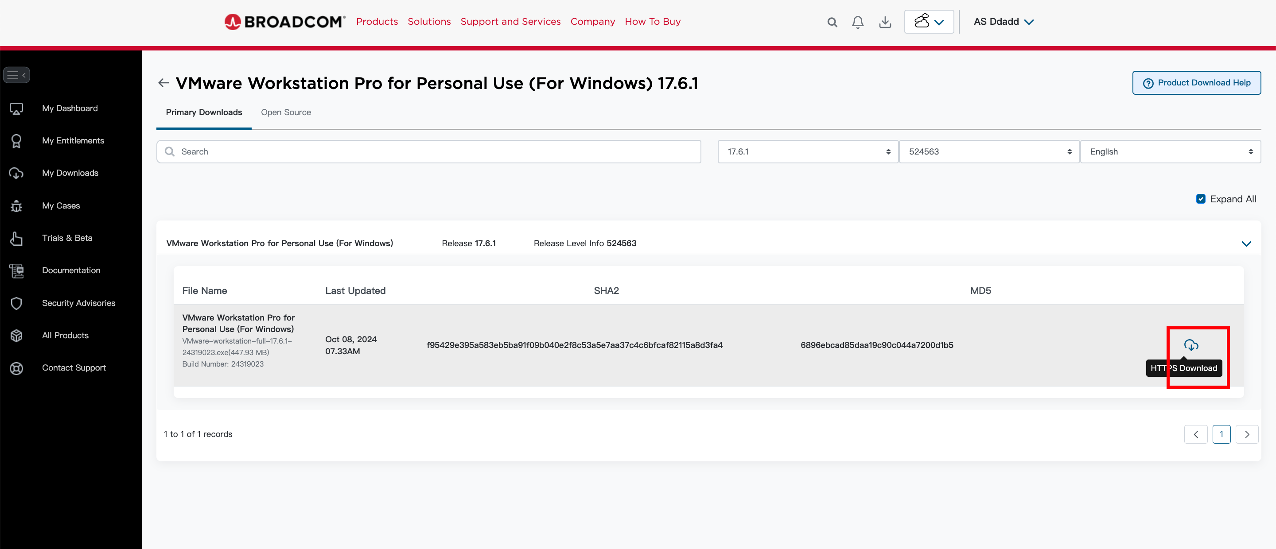Click the Contact Support lifebuoy icon
This screenshot has width=1276, height=549.
point(16,368)
